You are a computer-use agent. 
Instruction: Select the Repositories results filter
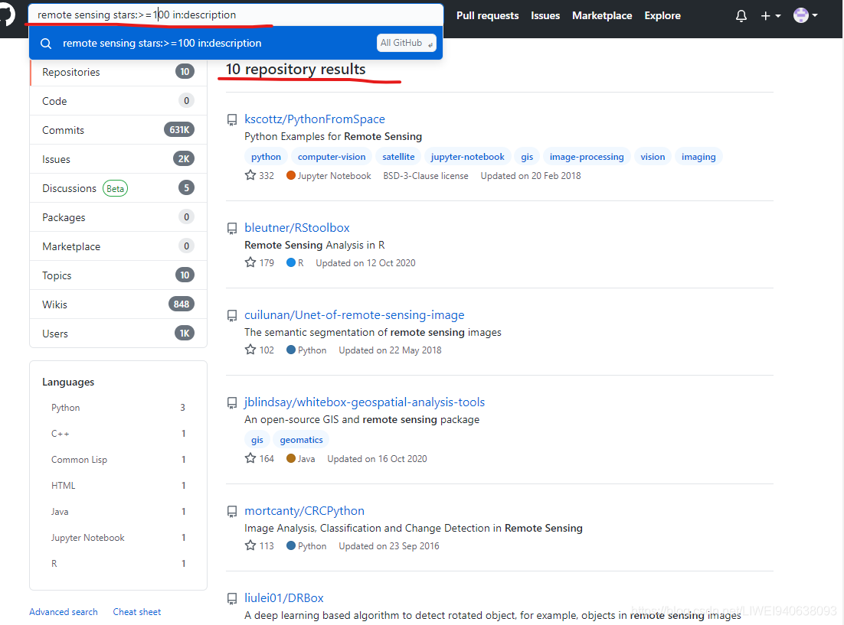[x=119, y=72]
